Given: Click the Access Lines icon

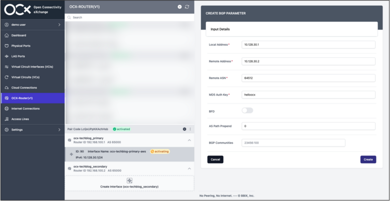Looking at the screenshot, I should pyautogui.click(x=7, y=119).
